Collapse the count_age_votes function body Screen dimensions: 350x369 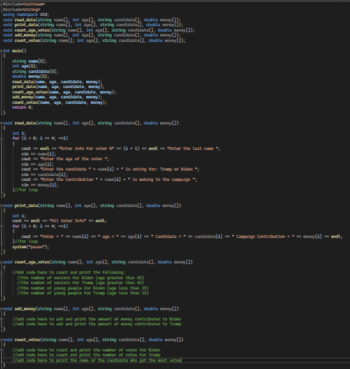tap(2, 262)
